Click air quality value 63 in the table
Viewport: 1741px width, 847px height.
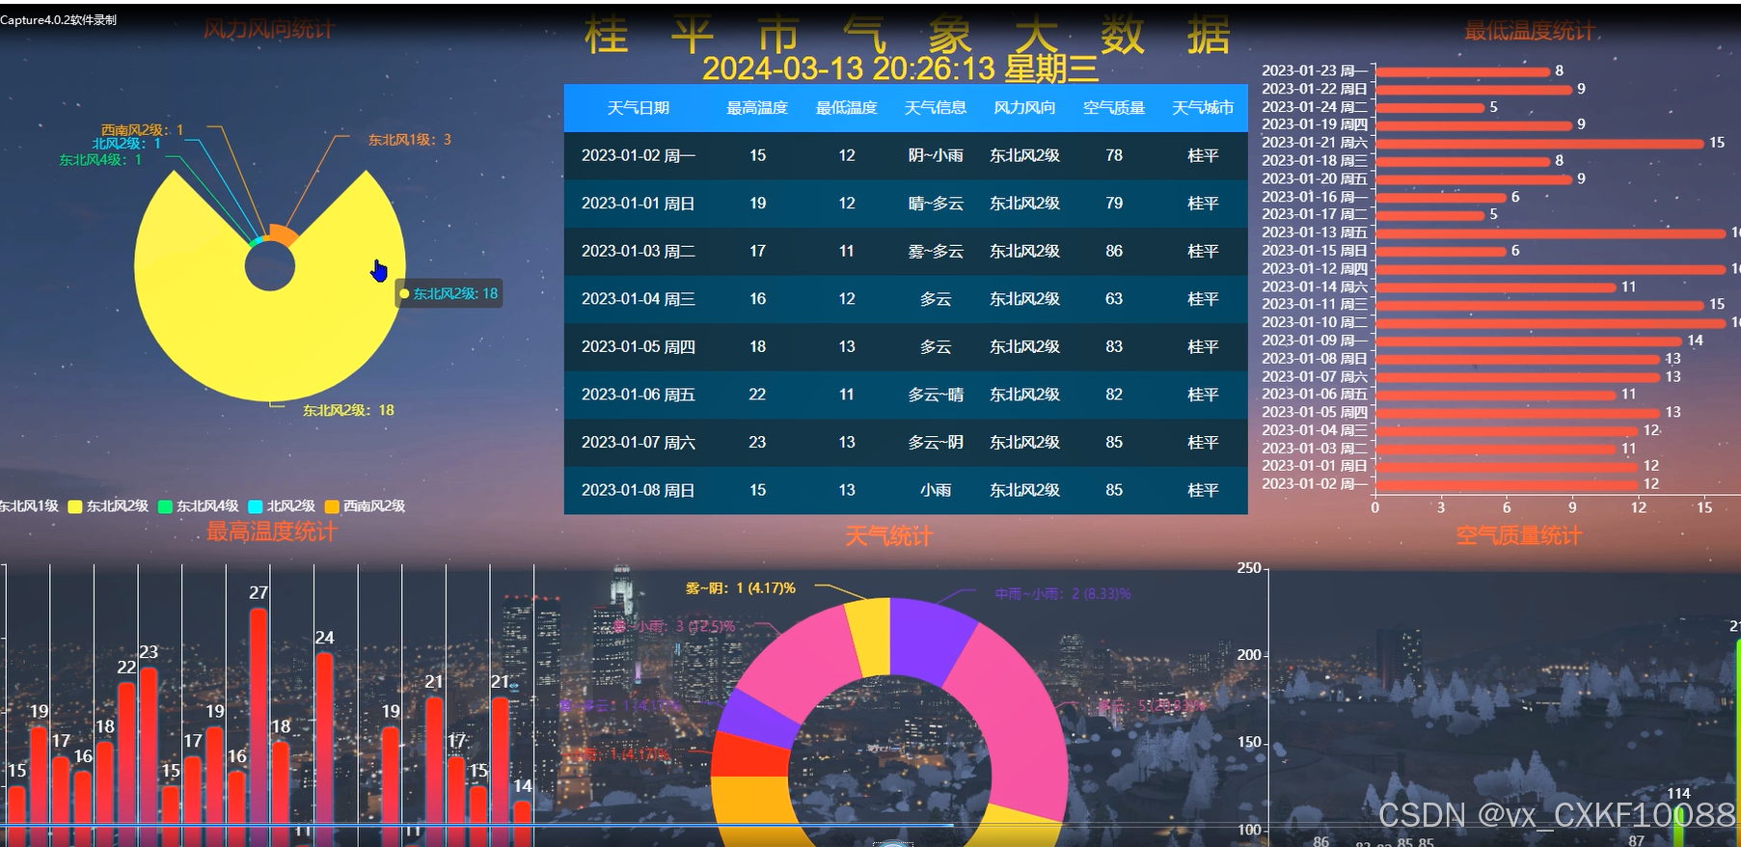pyautogui.click(x=1114, y=299)
